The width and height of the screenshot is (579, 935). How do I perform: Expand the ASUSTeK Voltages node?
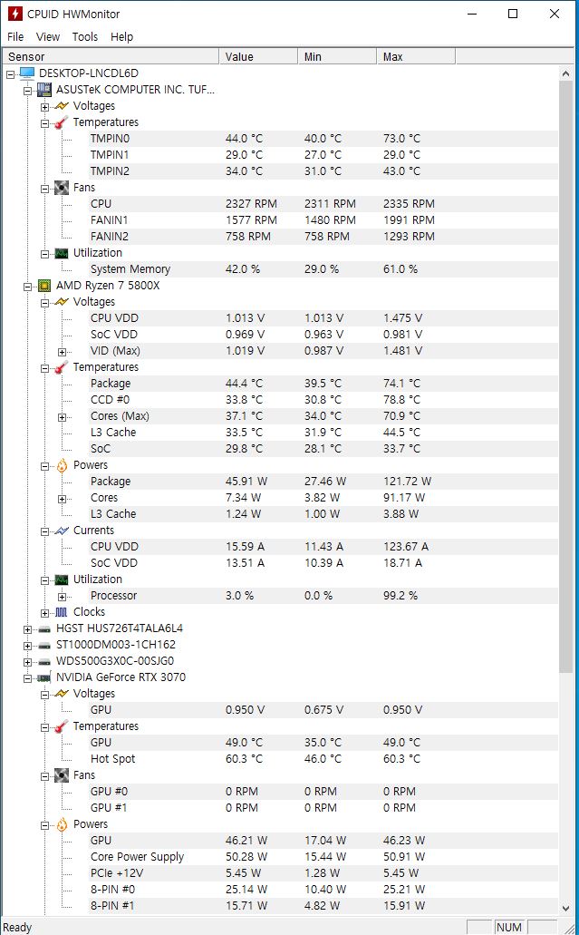pos(44,107)
